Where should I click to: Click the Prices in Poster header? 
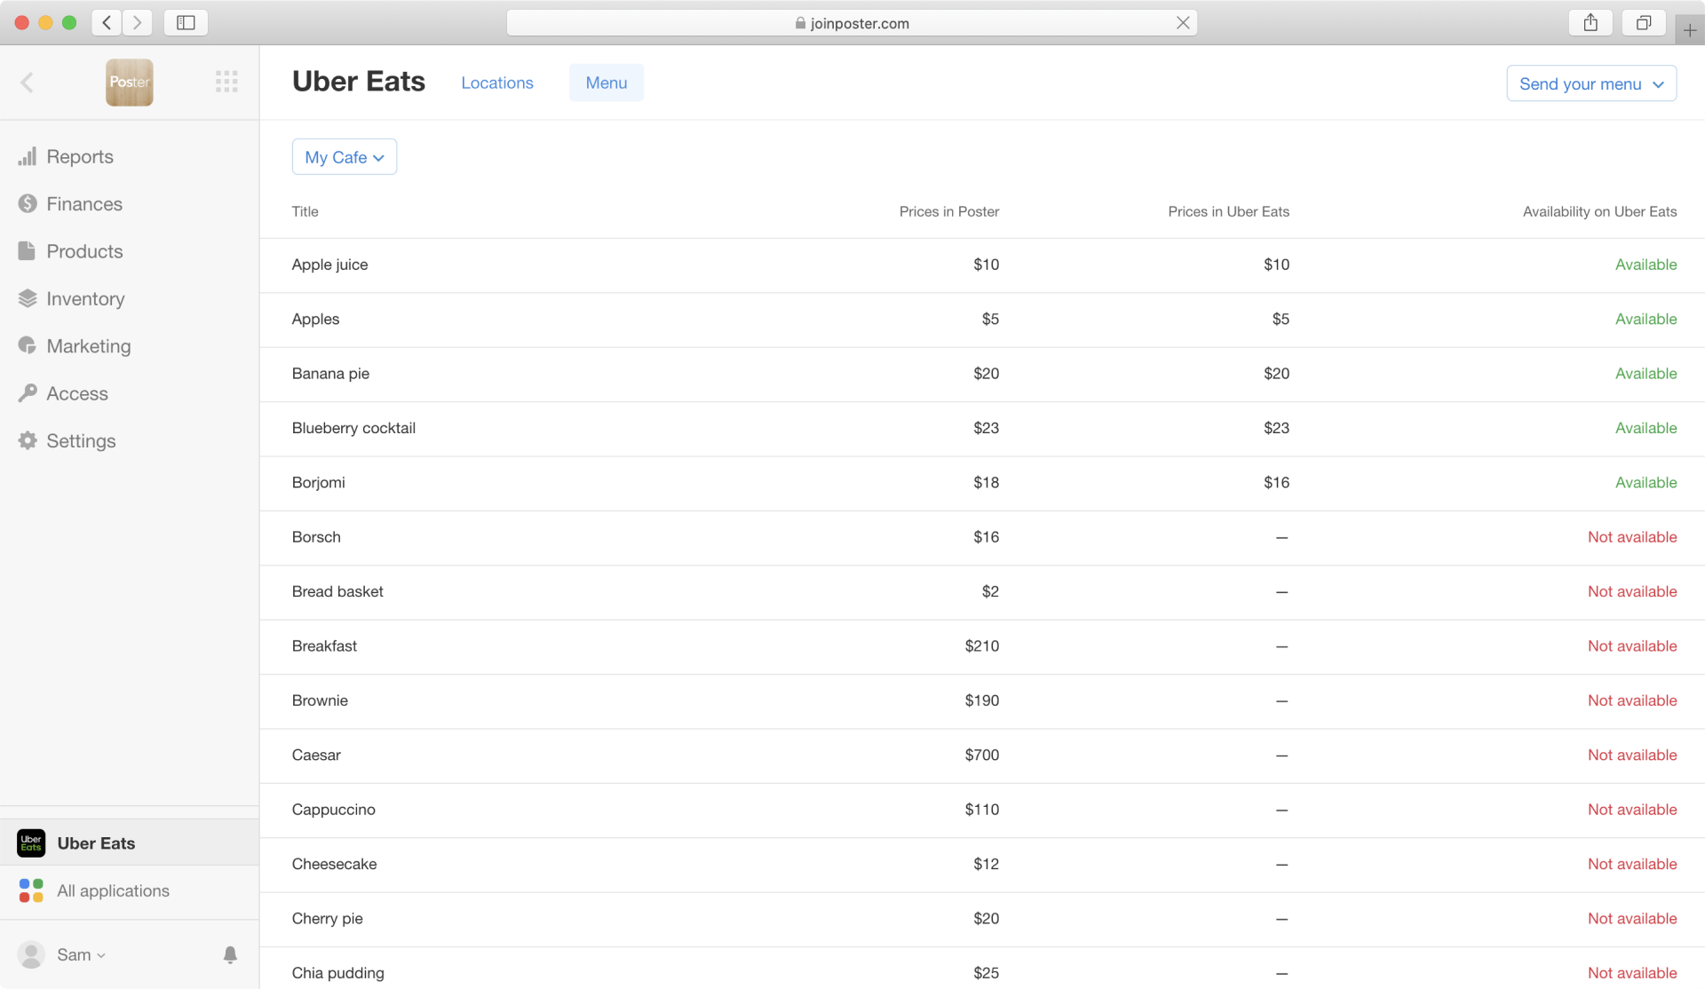click(948, 211)
